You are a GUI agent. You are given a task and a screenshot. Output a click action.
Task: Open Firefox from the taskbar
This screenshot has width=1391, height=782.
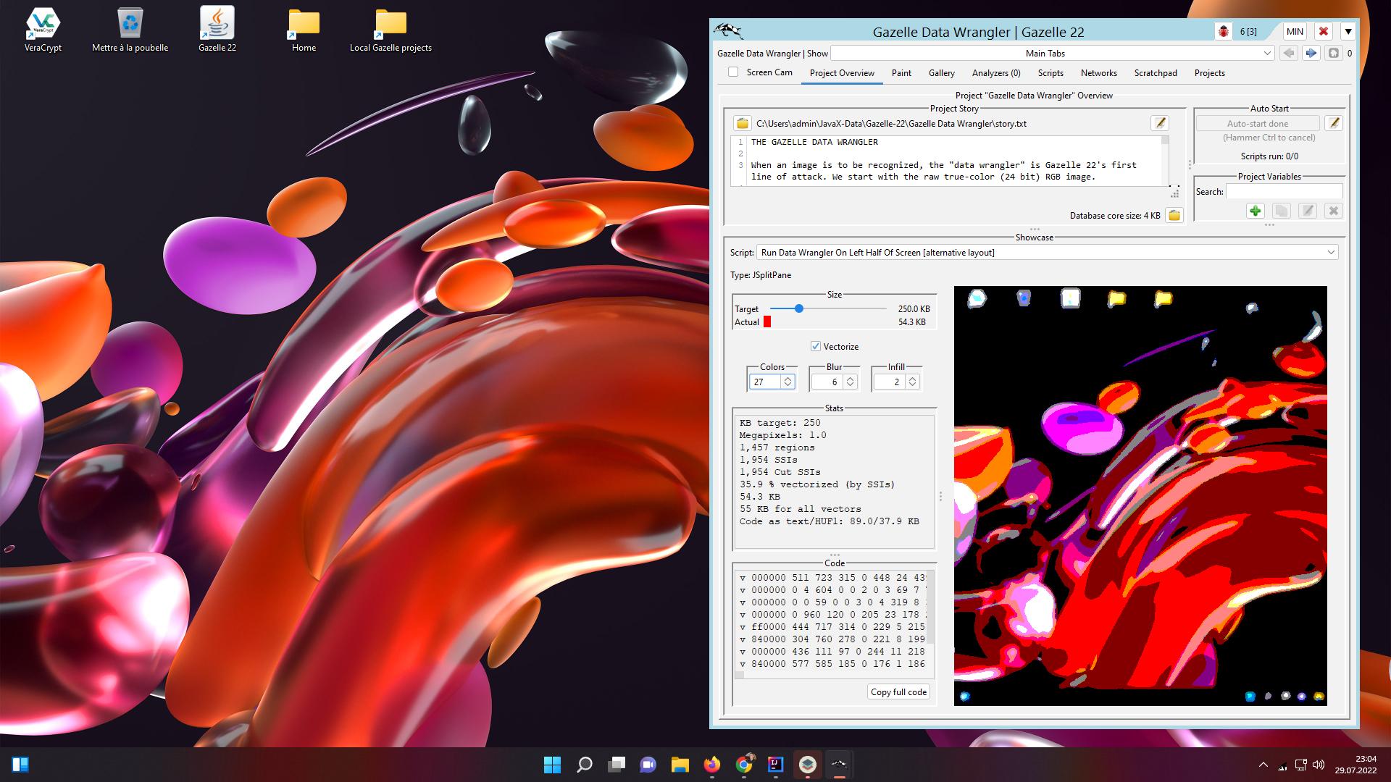point(712,765)
